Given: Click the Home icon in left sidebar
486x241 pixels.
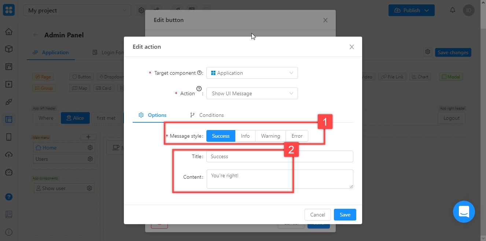Looking at the screenshot, I should tap(9, 31).
